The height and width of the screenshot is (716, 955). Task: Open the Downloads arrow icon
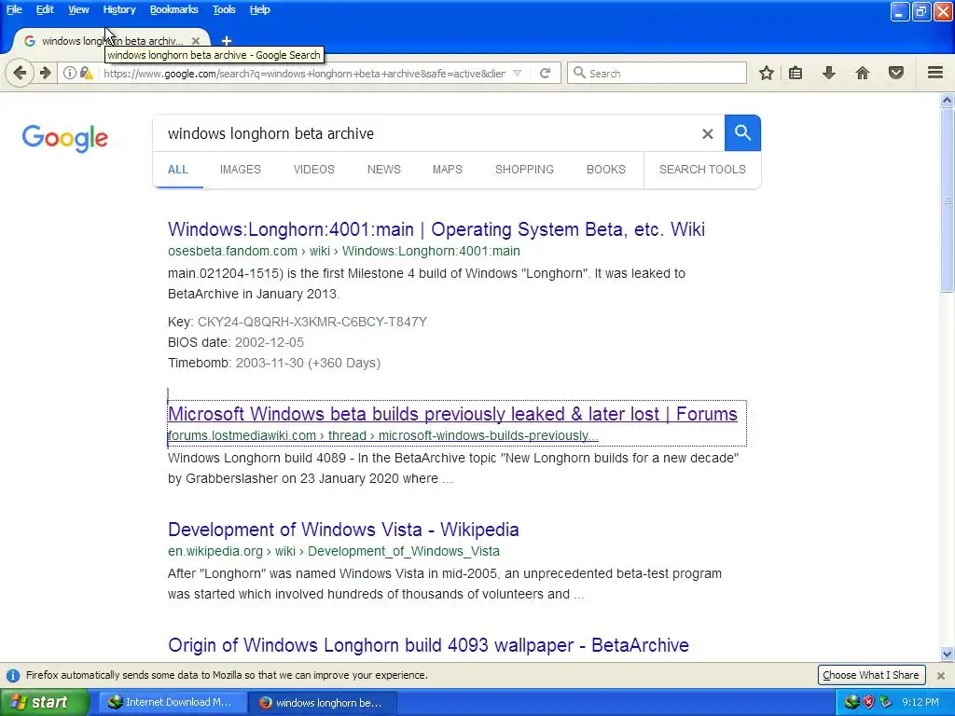coord(829,73)
